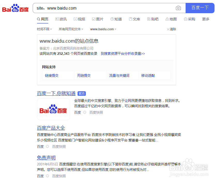Expand the 所有网页和文件 file type dropdown
This screenshot has width=221, height=182.
[71, 29]
